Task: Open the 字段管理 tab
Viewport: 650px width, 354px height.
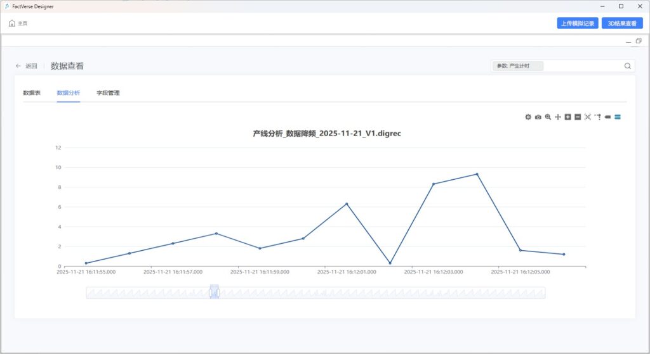Action: [x=108, y=93]
